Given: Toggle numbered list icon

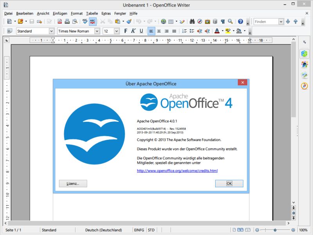Looking at the screenshot, I should click(x=184, y=31).
